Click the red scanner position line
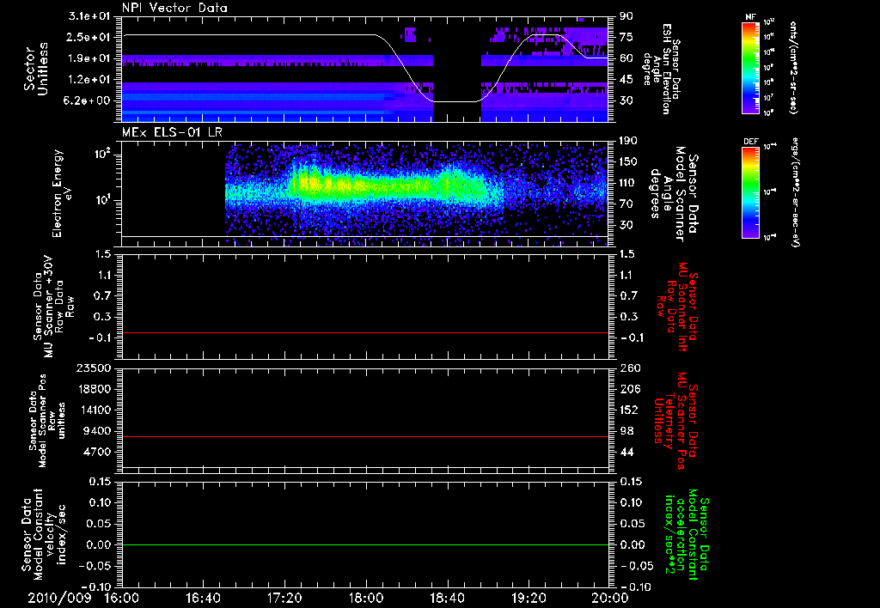Image resolution: width=880 pixels, height=608 pixels. 364,436
